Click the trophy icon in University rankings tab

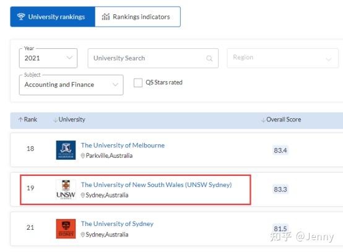coord(21,16)
